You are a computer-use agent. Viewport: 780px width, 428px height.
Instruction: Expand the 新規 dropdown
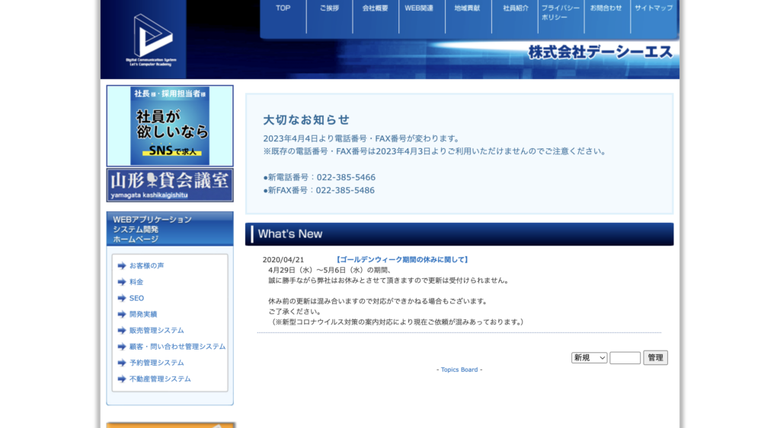pyautogui.click(x=589, y=357)
